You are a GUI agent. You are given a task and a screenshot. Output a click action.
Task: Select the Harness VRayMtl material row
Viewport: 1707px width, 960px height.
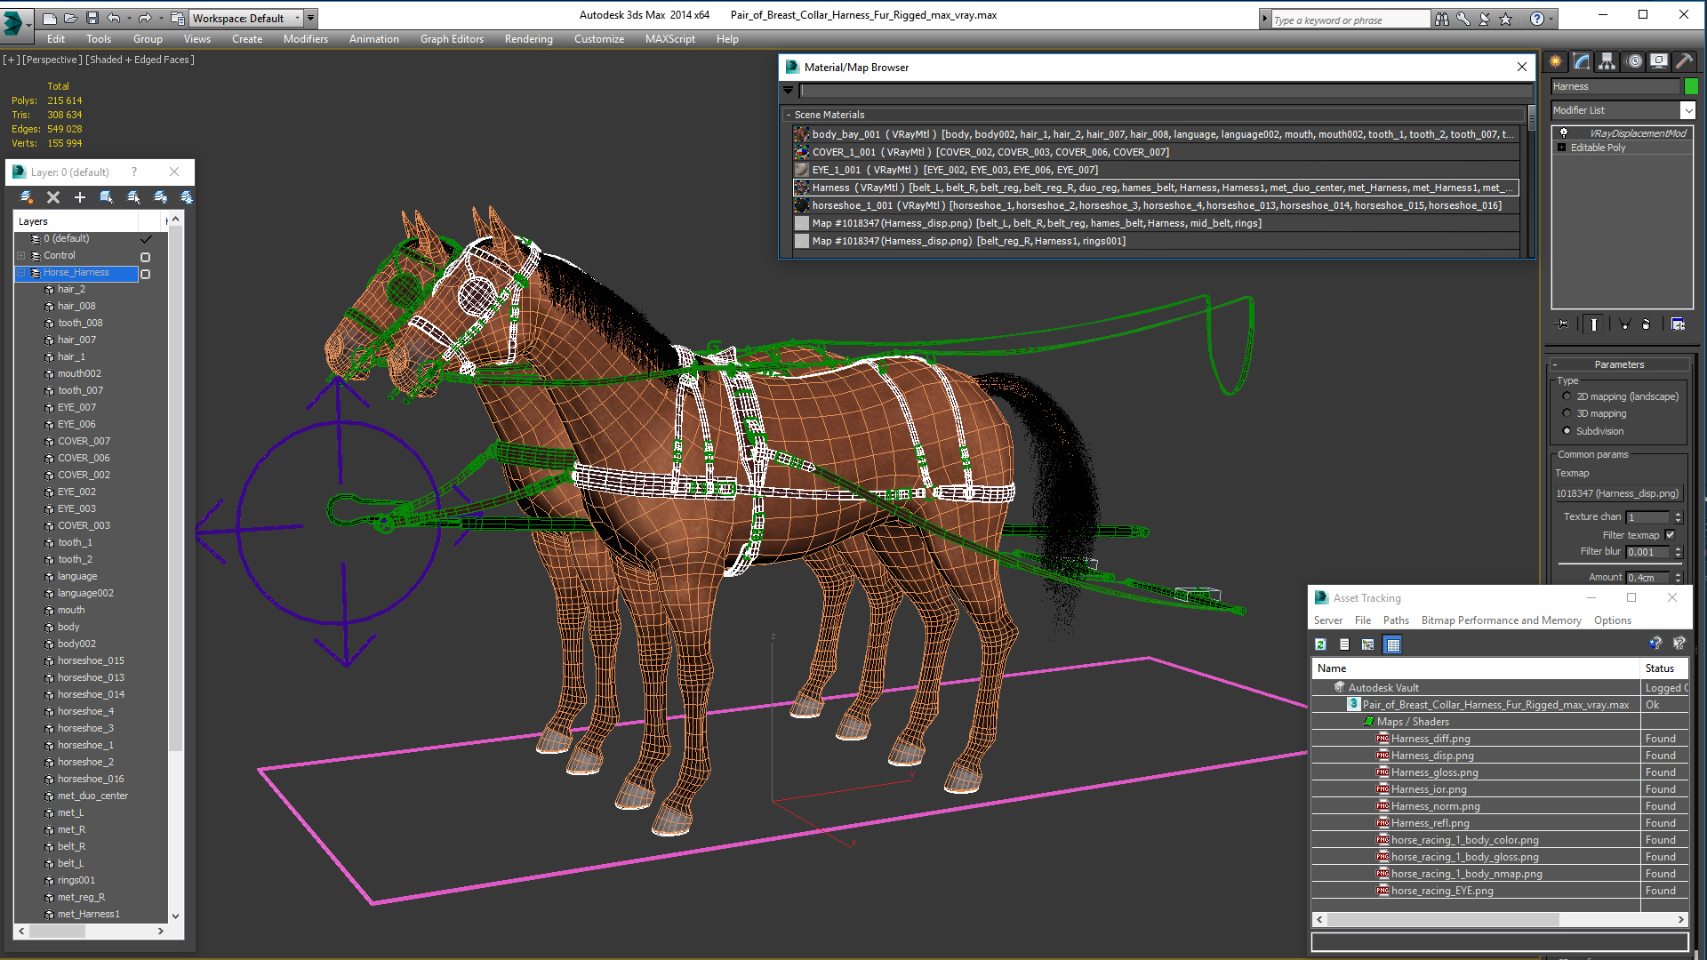(1156, 188)
